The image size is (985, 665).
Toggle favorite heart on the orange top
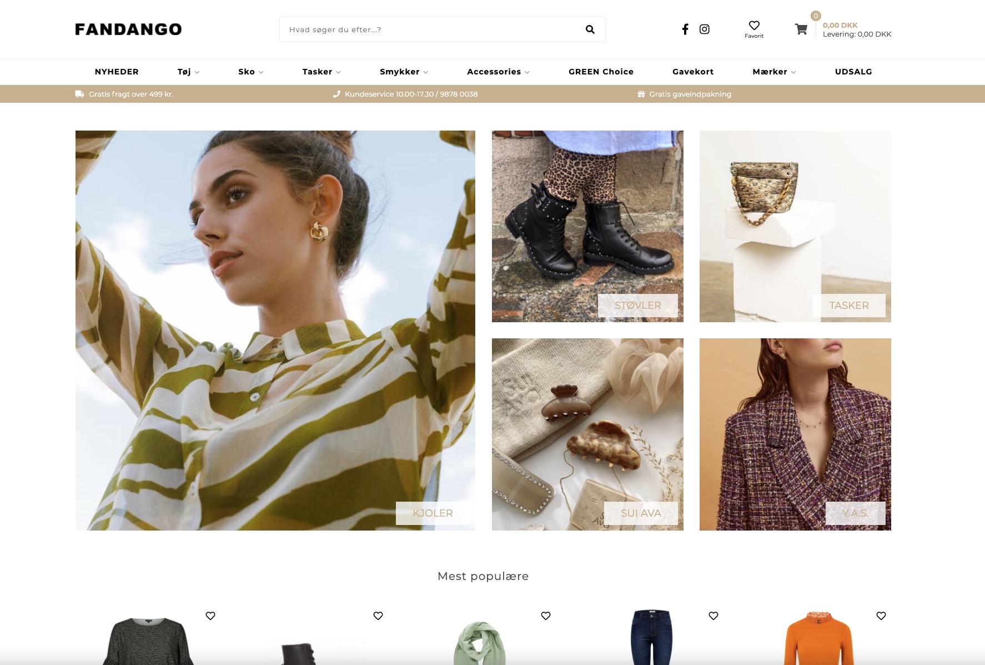point(881,616)
